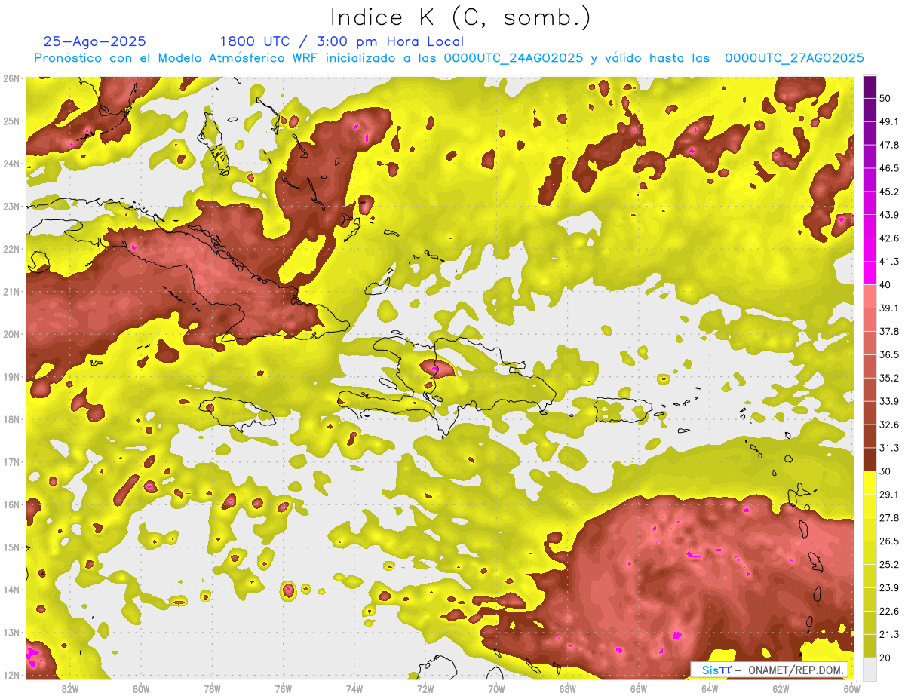Viewport: 905px width, 699px height.
Task: Click the 80W longitude axis label
Action: pyautogui.click(x=141, y=688)
